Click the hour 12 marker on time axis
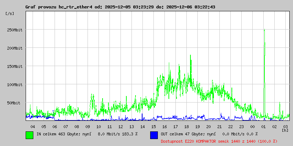Viewport: 293px width, 146px height. click(120, 126)
